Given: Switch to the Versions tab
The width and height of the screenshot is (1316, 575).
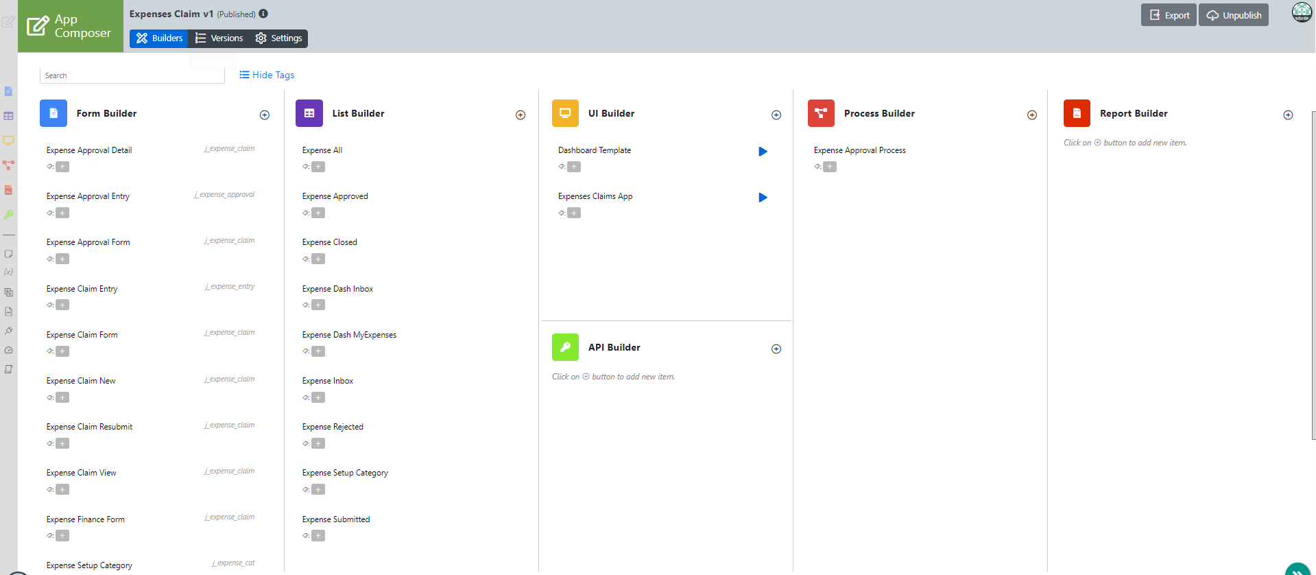Looking at the screenshot, I should click(219, 38).
